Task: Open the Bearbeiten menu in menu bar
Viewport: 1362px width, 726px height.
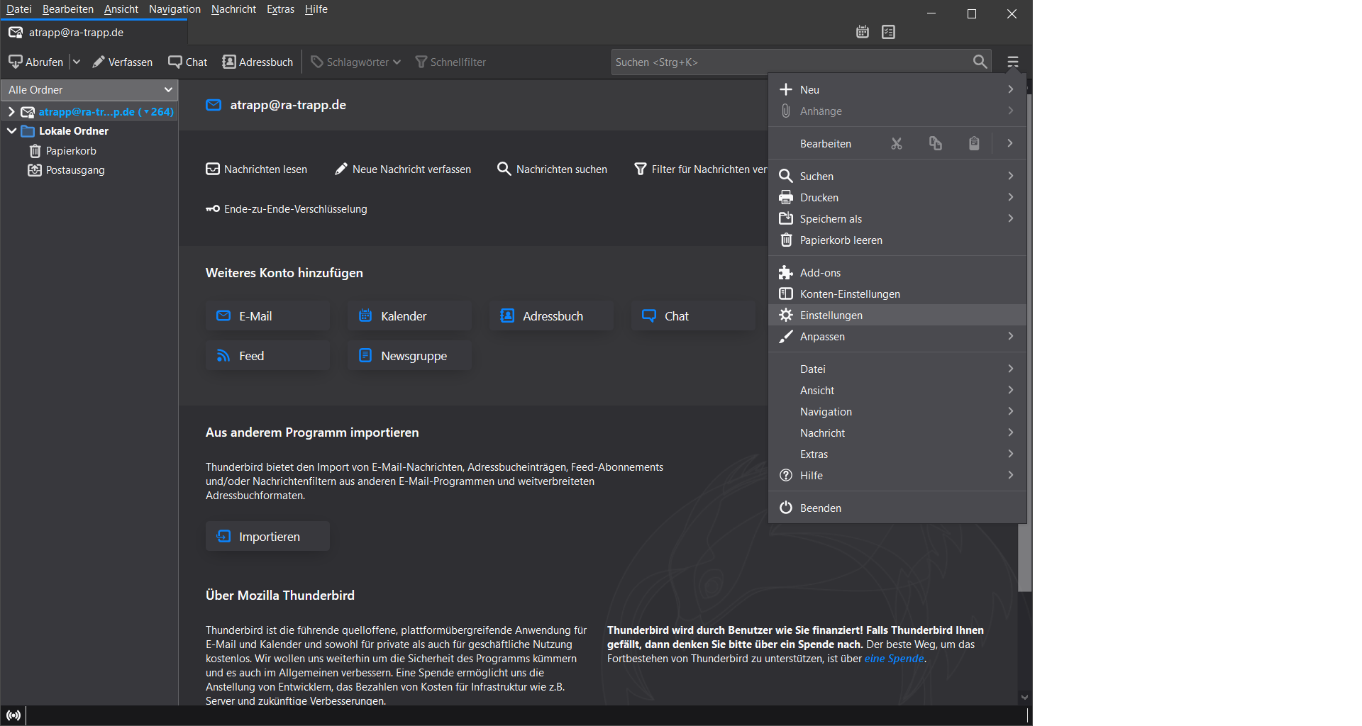Action: click(68, 9)
